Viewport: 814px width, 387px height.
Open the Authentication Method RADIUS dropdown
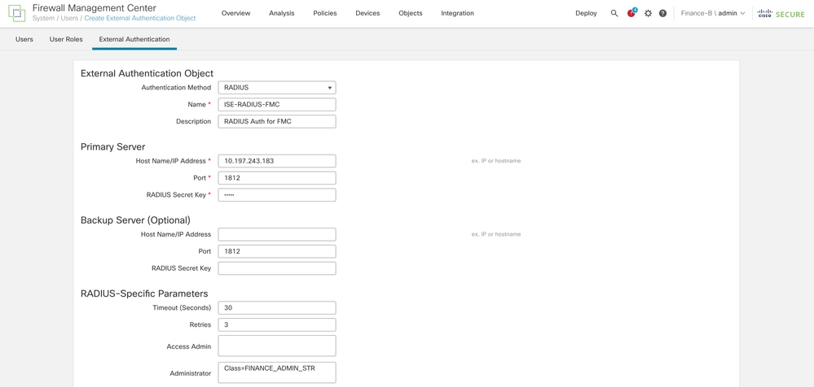[x=277, y=88]
